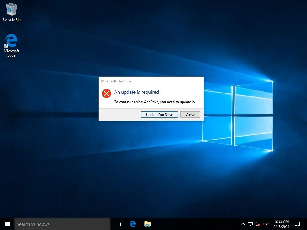Click the Show desktop strip in taskbar corner
The height and width of the screenshot is (230, 307).
(x=306, y=224)
